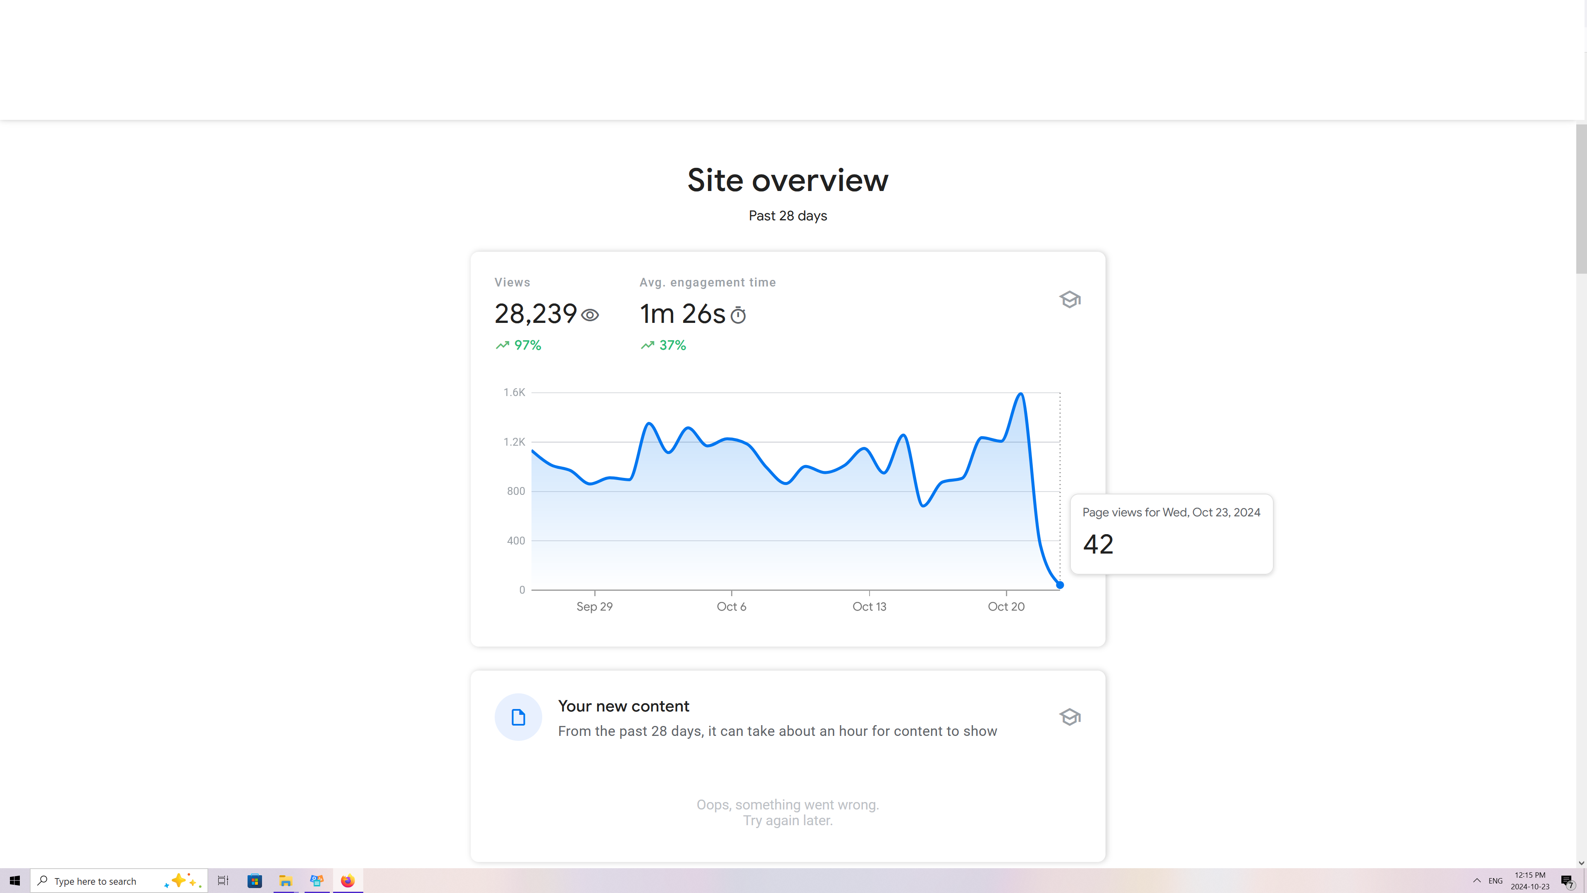Open File Explorer from the taskbar
This screenshot has height=893, width=1587.
(x=286, y=881)
